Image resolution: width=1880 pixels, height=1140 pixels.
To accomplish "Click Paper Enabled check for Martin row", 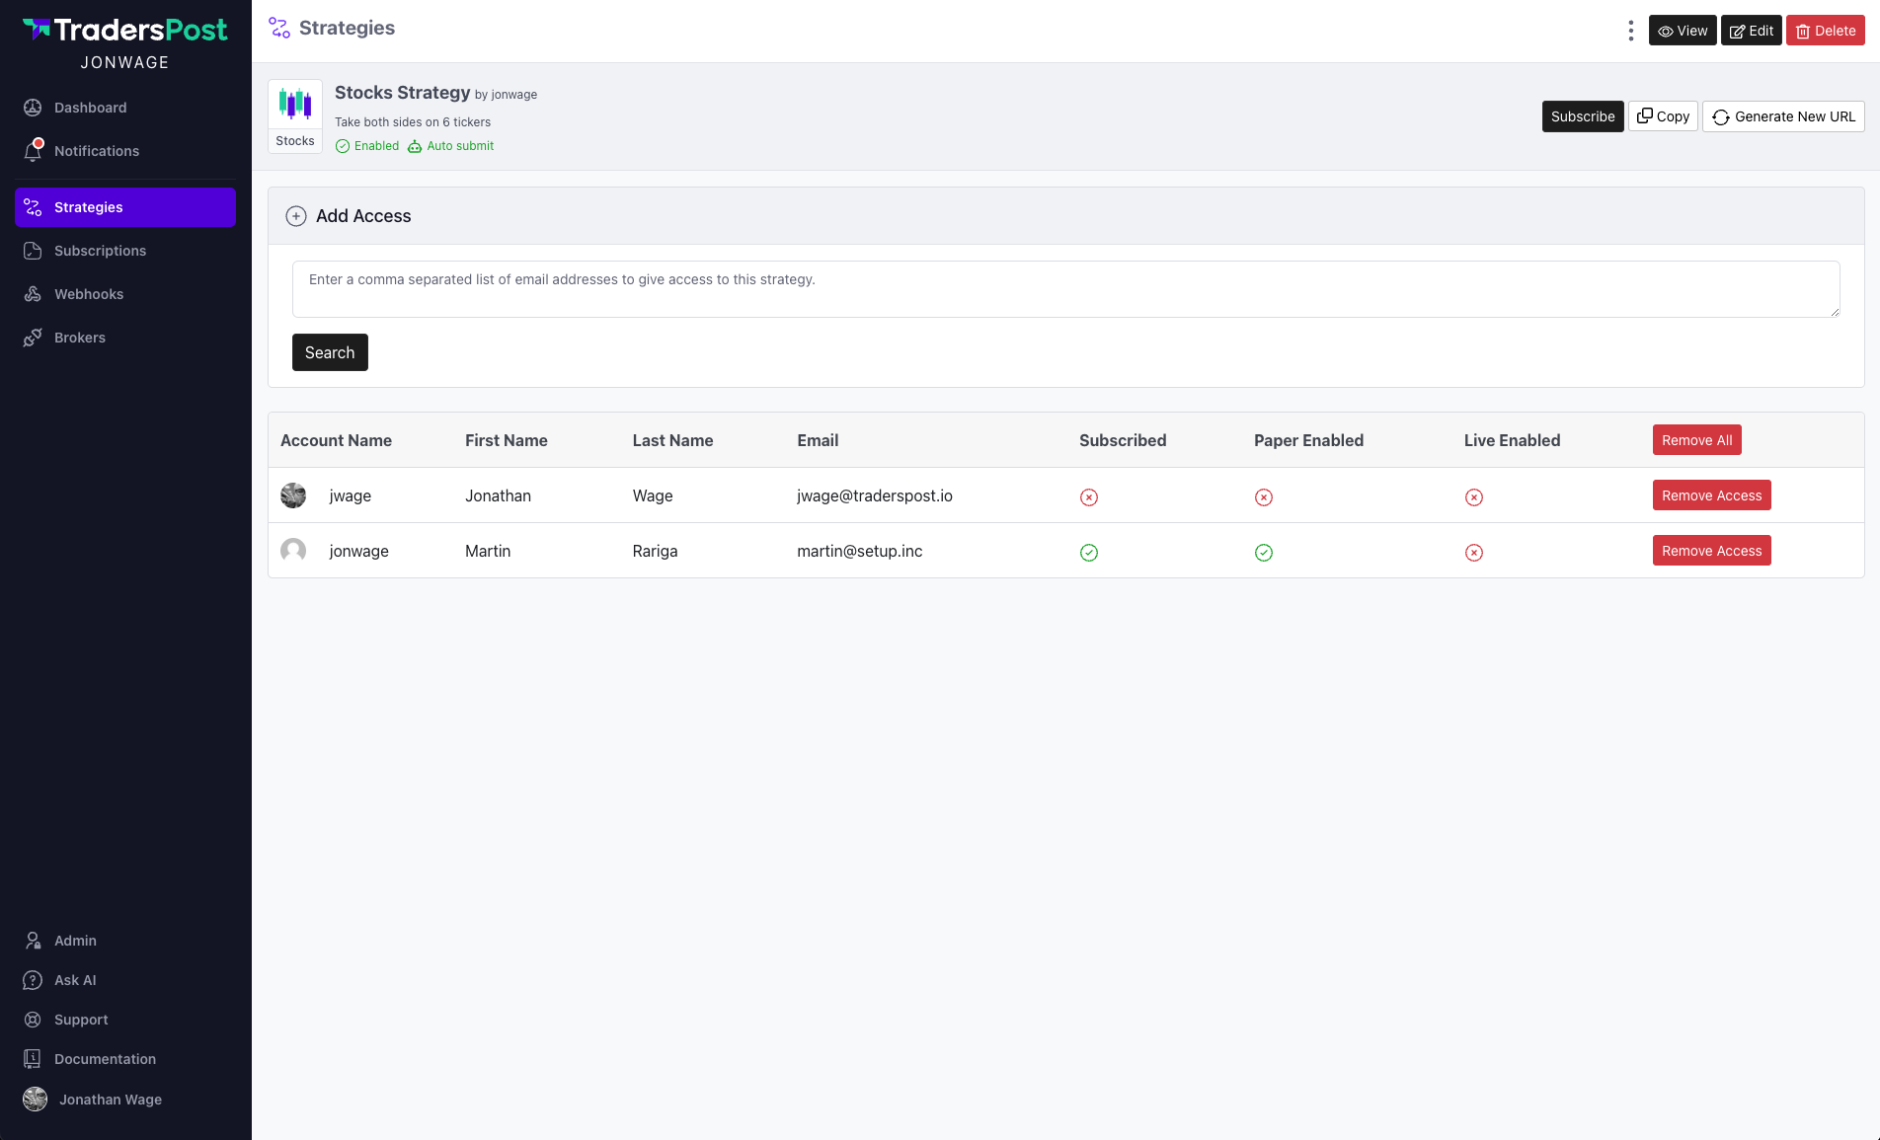I will point(1264,553).
